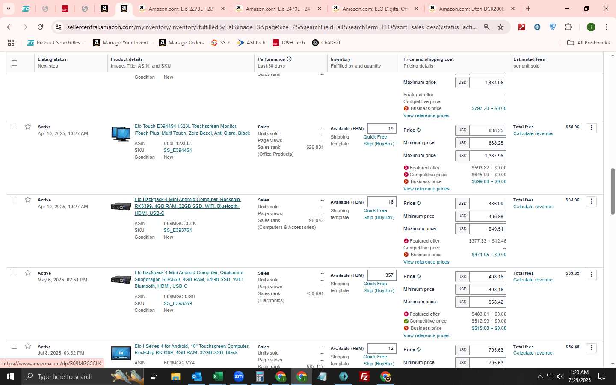Select checkbox for SS_E393754 Backpack listing
This screenshot has height=385, width=616.
coord(14,200)
